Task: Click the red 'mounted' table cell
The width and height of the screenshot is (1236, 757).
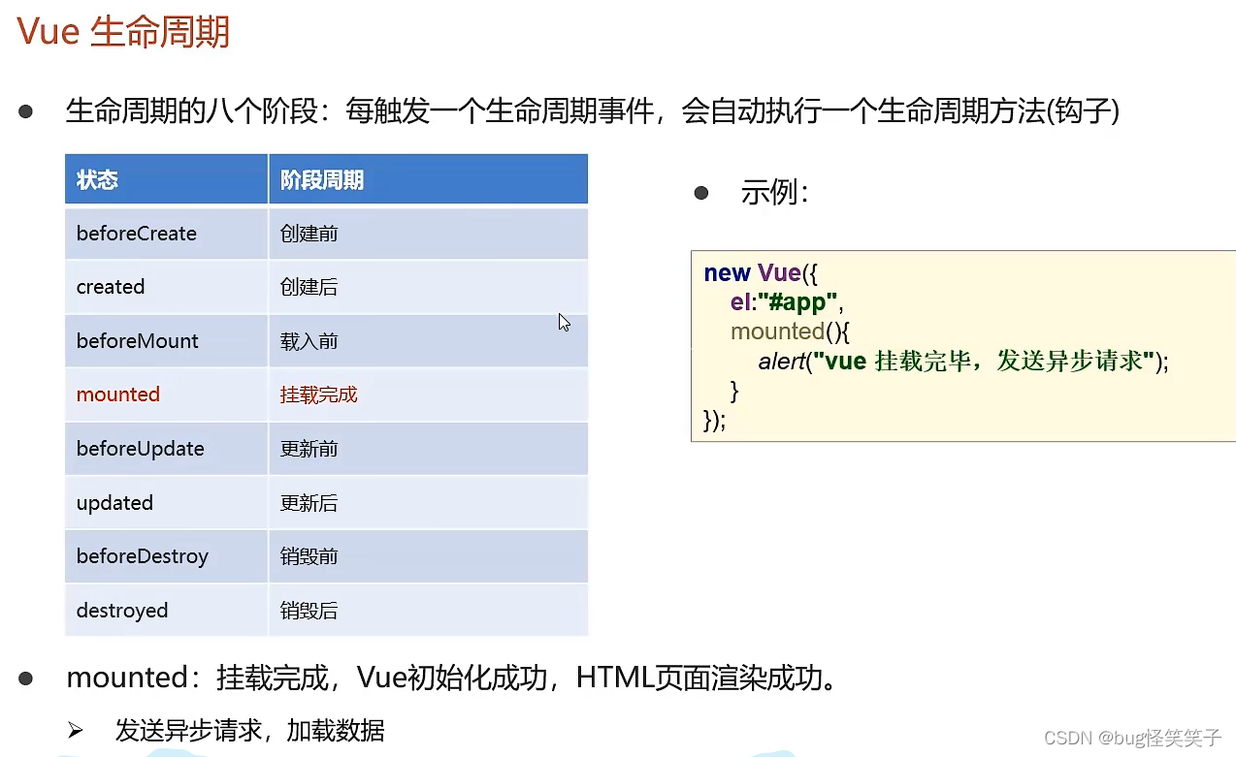Action: click(167, 394)
